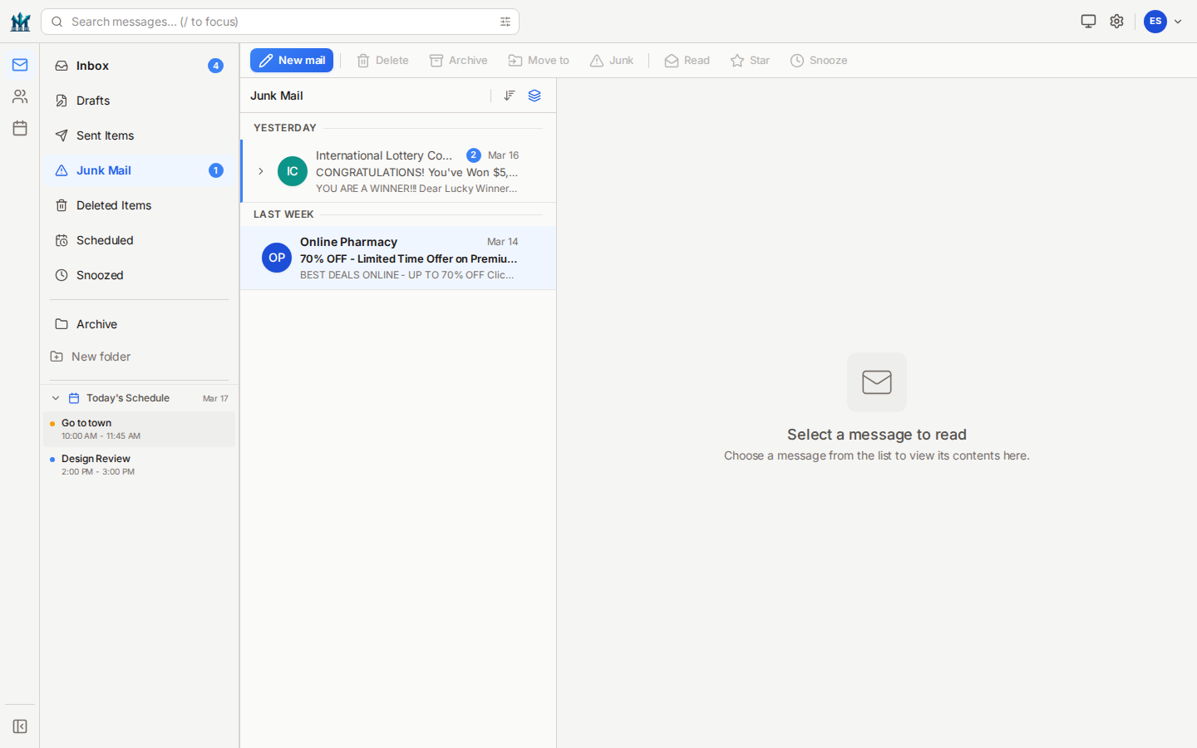This screenshot has height=748, width=1197.
Task: Open the Calendar icon in left rail
Action: (20, 128)
